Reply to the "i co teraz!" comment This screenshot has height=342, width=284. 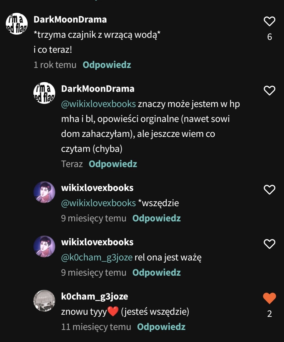click(107, 65)
